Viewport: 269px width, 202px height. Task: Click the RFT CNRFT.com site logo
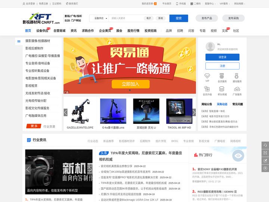(41, 18)
